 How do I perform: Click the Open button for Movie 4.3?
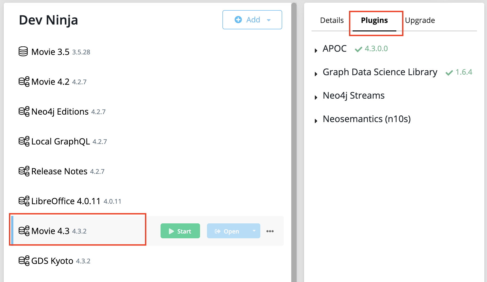[x=227, y=231]
